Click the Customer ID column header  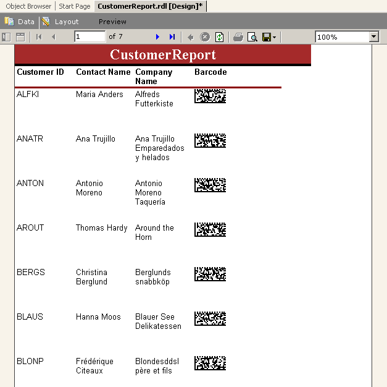tap(40, 72)
